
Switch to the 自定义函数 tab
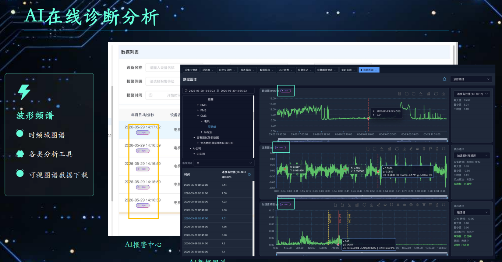(227, 70)
